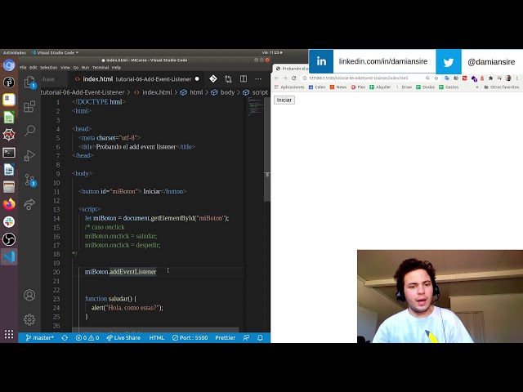Open the Visual Studio Code app menu in top bar

[55, 52]
